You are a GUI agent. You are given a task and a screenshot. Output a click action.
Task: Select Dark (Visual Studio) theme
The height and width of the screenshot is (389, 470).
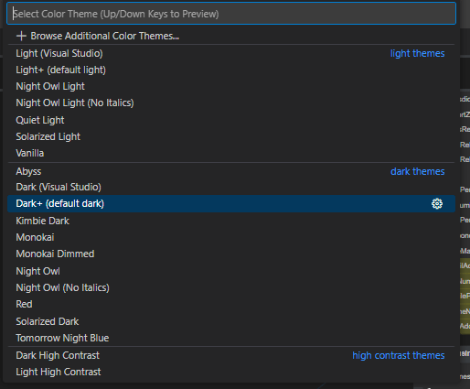click(x=231, y=187)
